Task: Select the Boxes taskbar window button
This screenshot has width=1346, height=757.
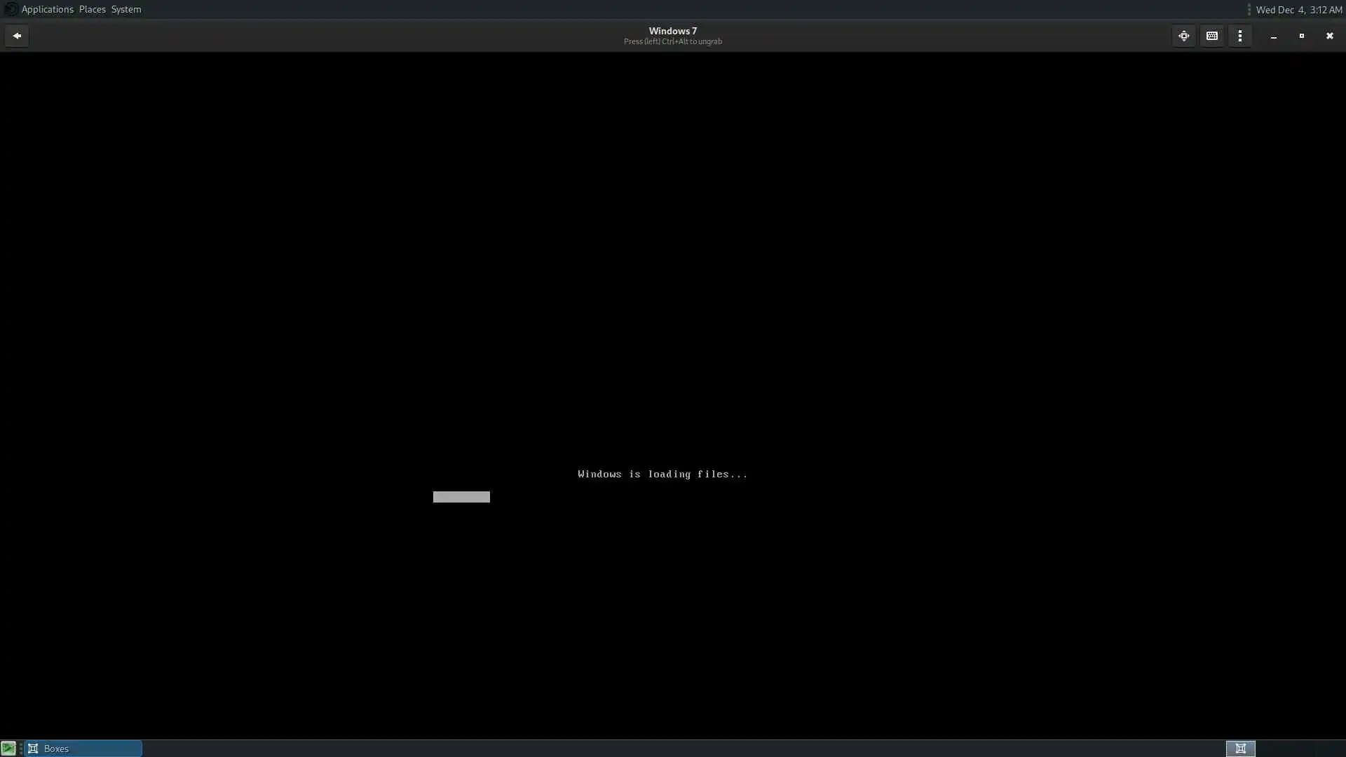Action: pyautogui.click(x=83, y=749)
